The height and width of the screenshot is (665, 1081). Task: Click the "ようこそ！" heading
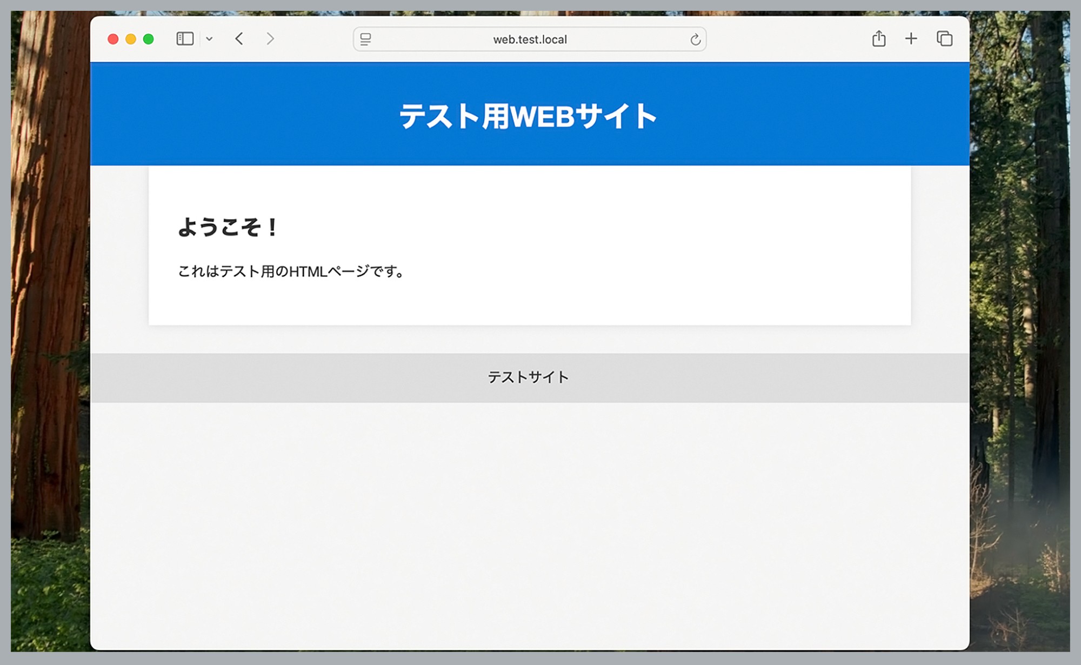coord(227,227)
